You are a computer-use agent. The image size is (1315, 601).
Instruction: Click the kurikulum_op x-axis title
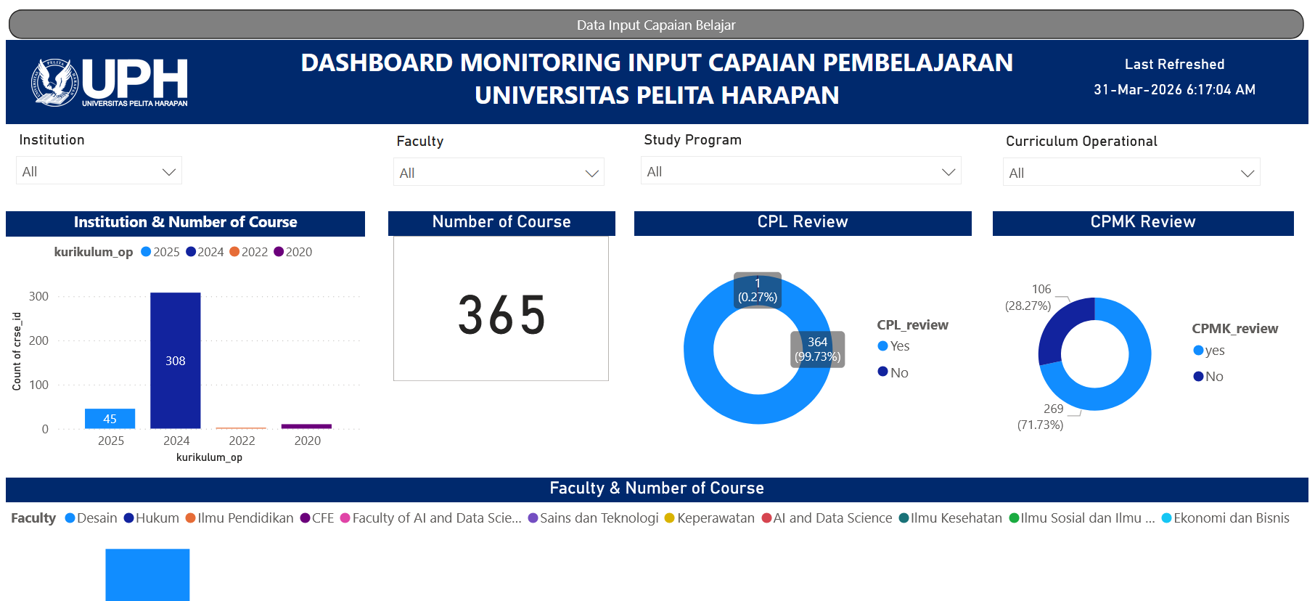[209, 457]
